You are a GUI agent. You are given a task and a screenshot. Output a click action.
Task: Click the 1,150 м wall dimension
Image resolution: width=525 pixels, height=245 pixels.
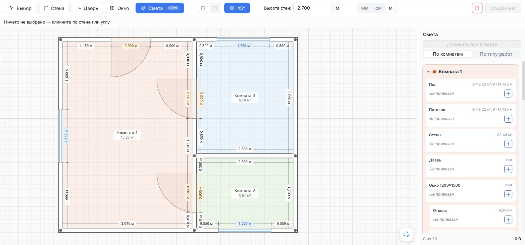click(86, 46)
